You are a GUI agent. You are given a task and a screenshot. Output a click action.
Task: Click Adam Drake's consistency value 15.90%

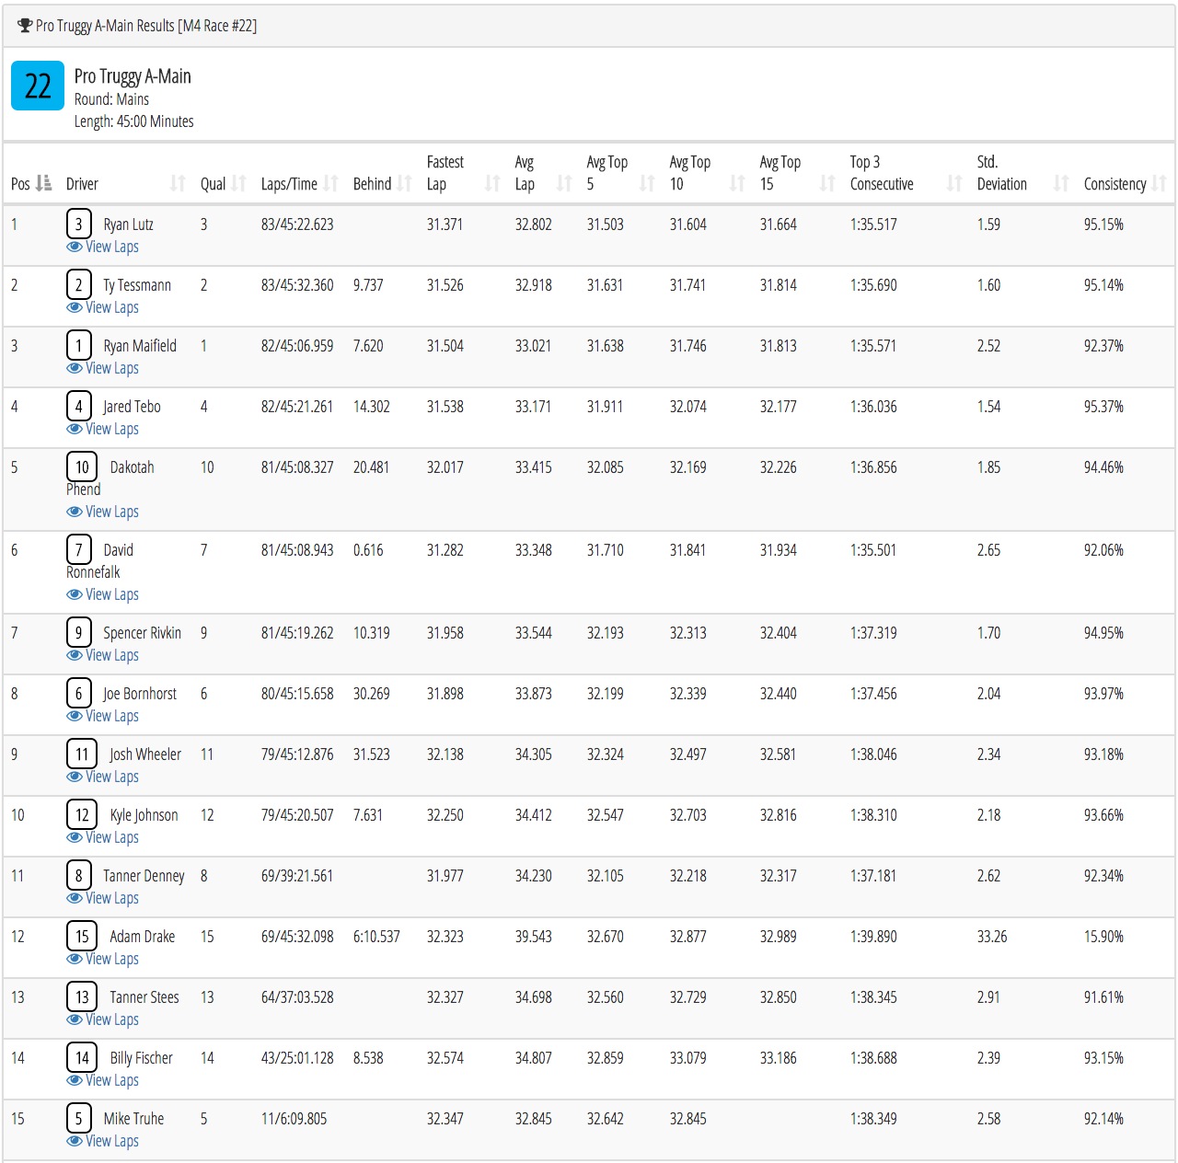click(x=1103, y=937)
